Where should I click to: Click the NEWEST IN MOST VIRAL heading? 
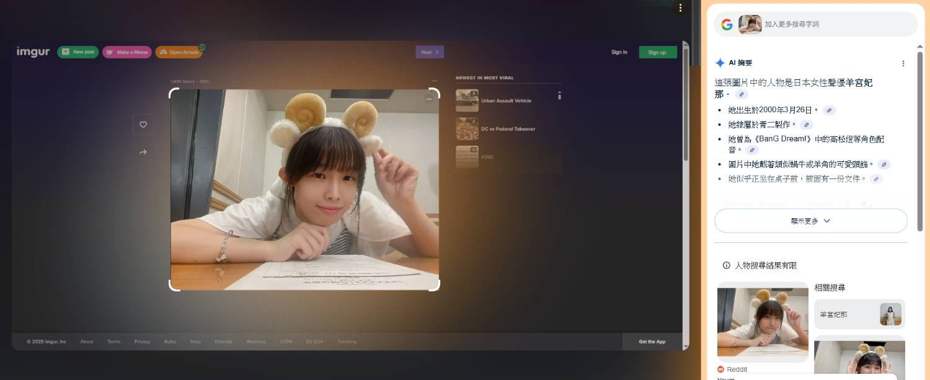click(x=485, y=78)
